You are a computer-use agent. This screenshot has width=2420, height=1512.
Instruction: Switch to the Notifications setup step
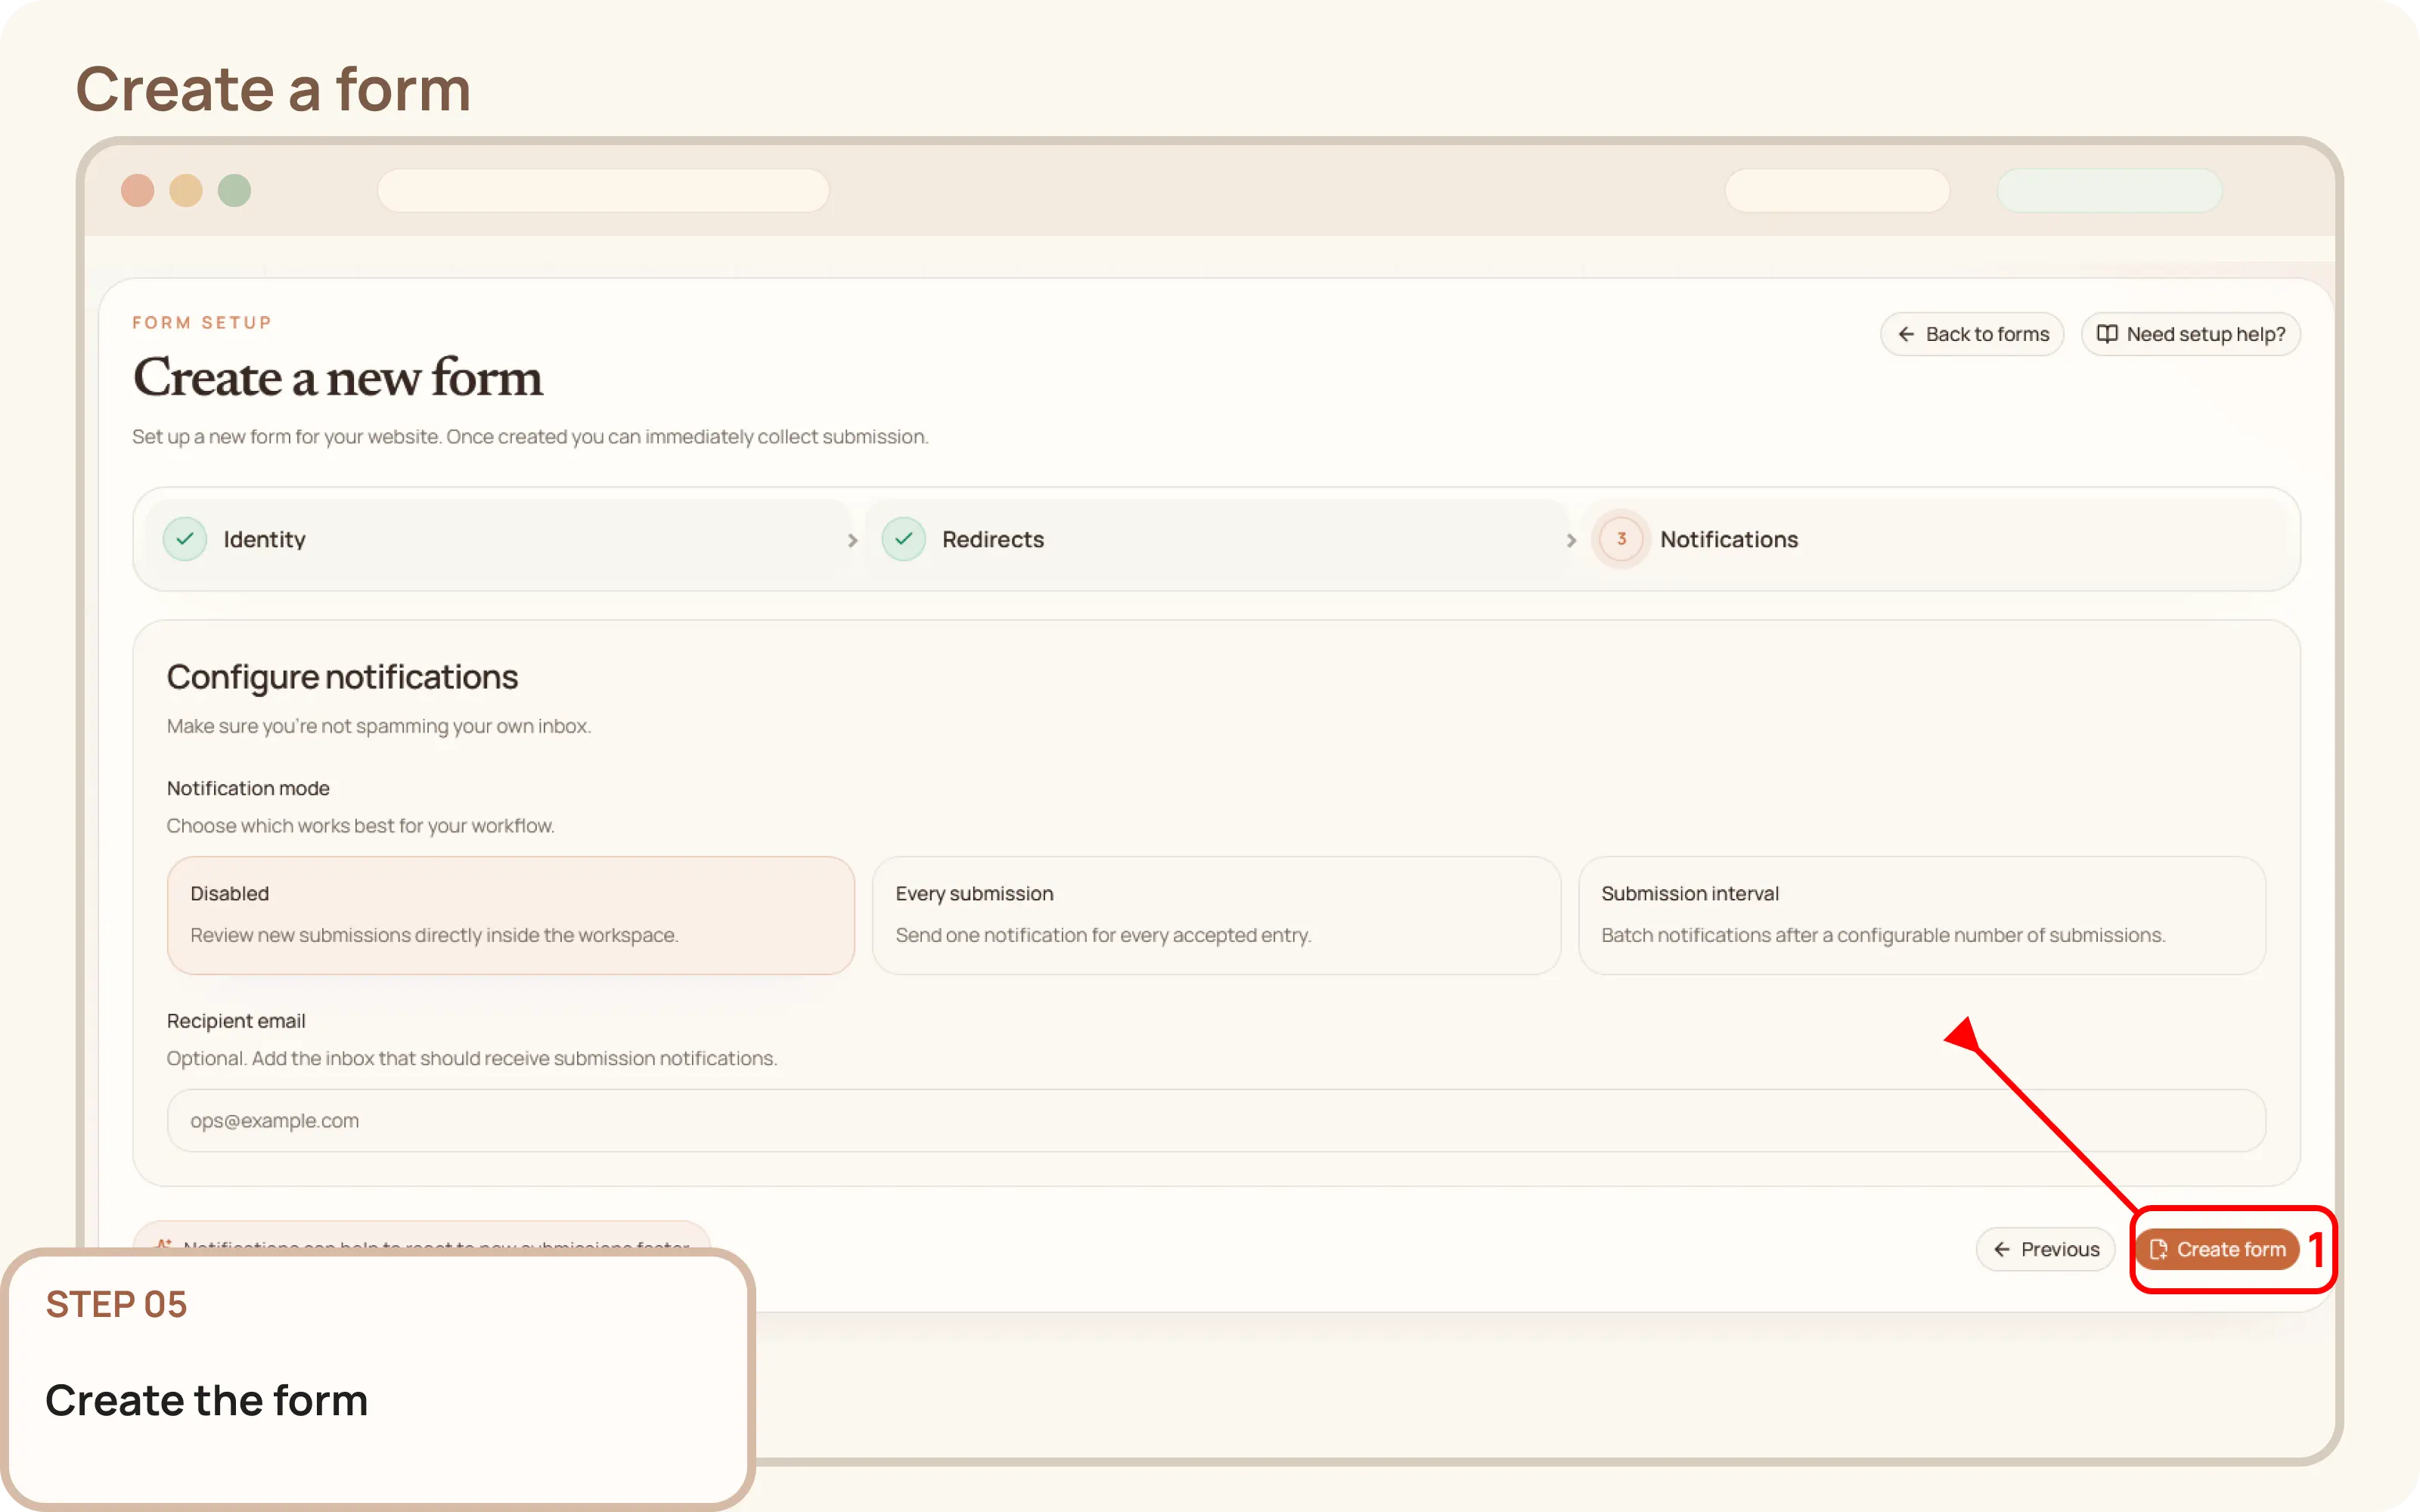(x=1729, y=539)
